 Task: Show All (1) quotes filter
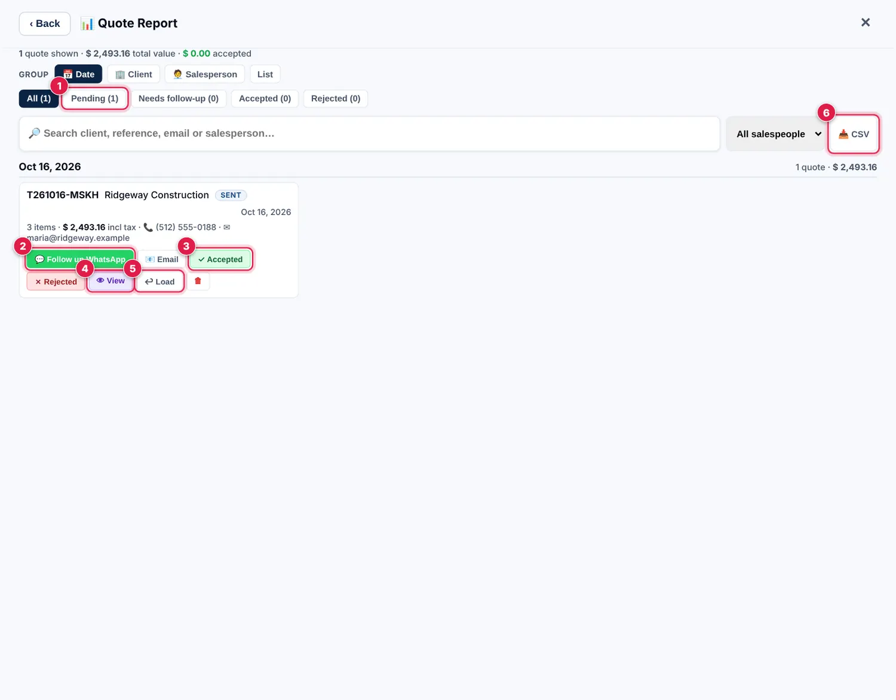(x=39, y=99)
